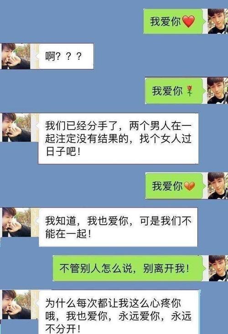Open sender avatar beside rose message
This screenshot has width=228, height=334.
pyautogui.click(x=218, y=91)
